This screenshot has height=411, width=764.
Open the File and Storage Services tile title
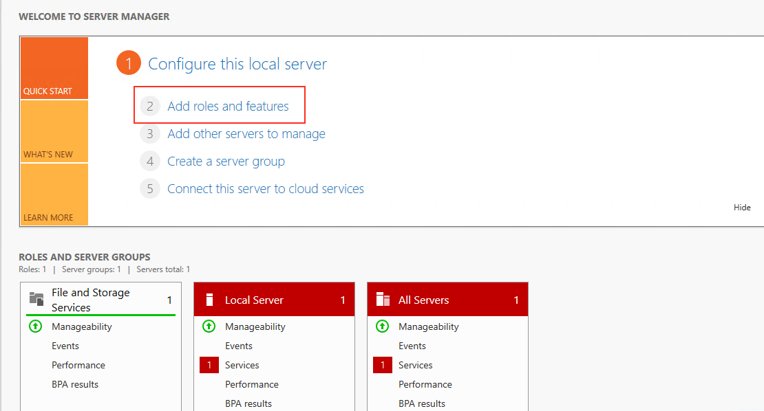[91, 300]
